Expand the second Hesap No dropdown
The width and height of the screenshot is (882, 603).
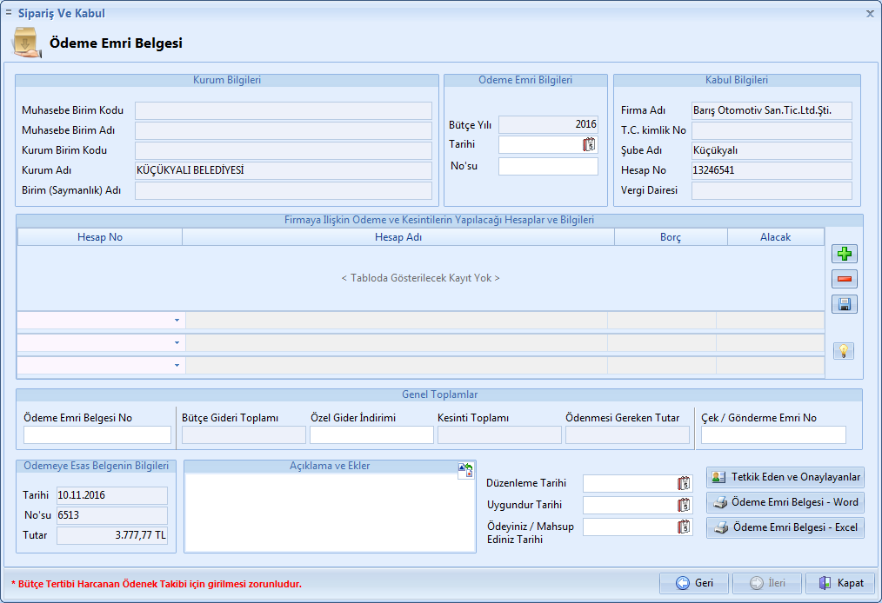point(177,343)
